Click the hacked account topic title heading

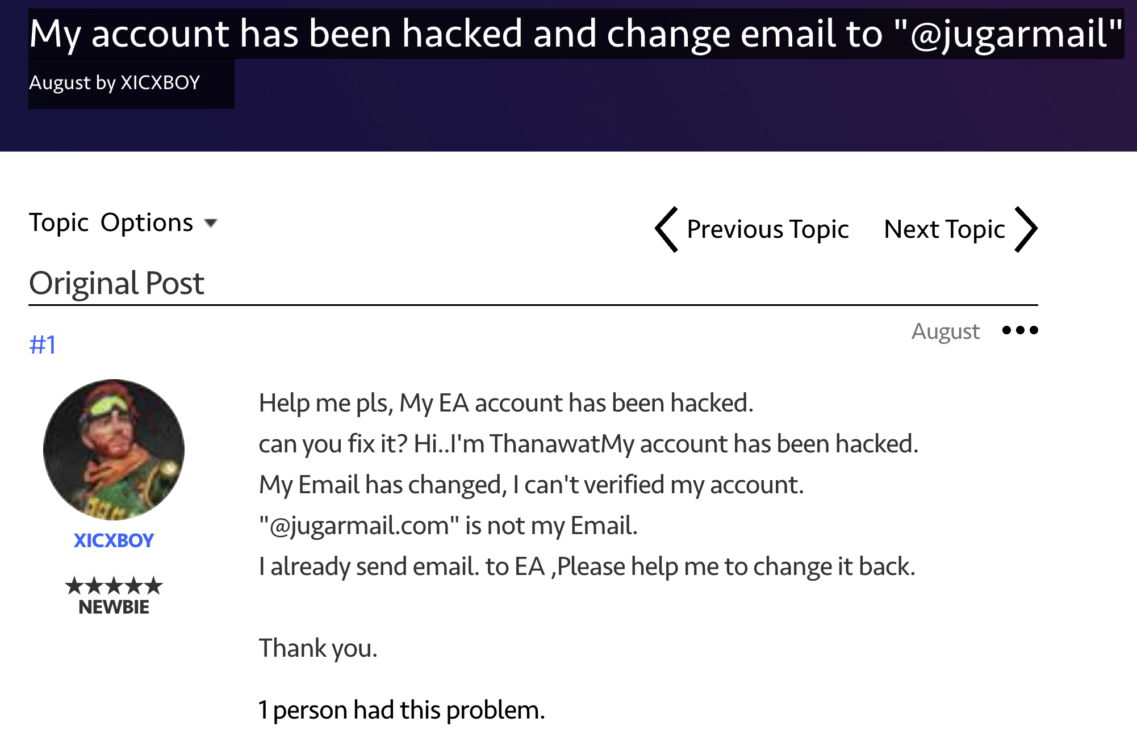pyautogui.click(x=576, y=33)
